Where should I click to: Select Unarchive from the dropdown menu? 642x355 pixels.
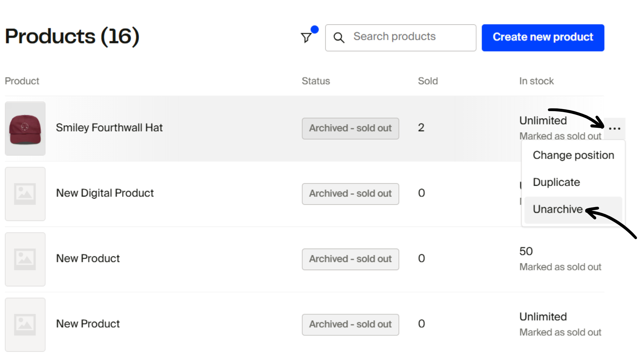click(x=557, y=209)
